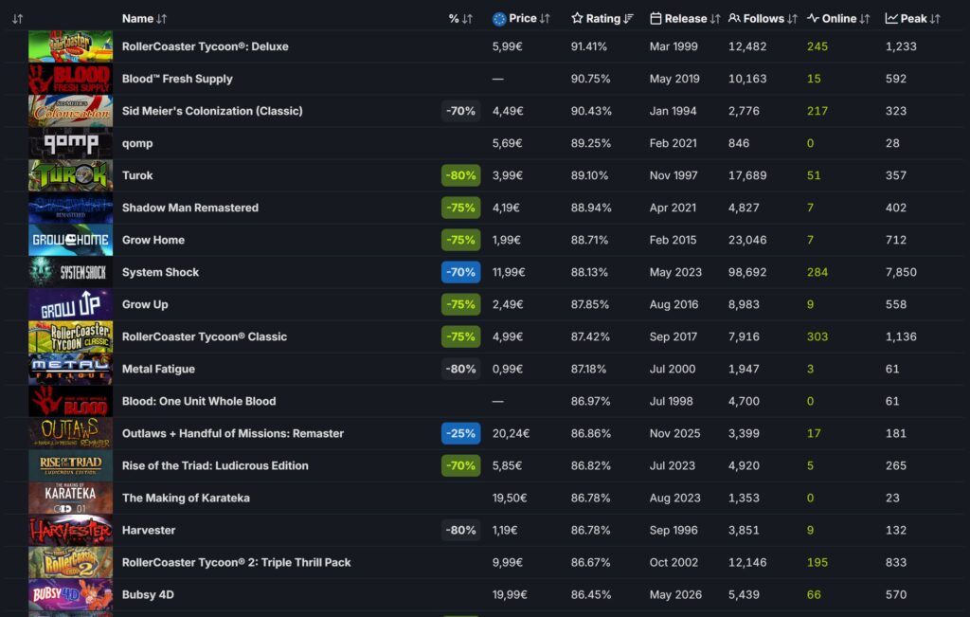This screenshot has height=617, width=970.
Task: Open the Metal Fatigue title link
Action: click(x=158, y=369)
